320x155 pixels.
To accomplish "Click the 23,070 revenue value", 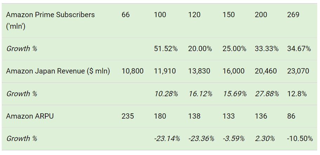I will 298,71.
